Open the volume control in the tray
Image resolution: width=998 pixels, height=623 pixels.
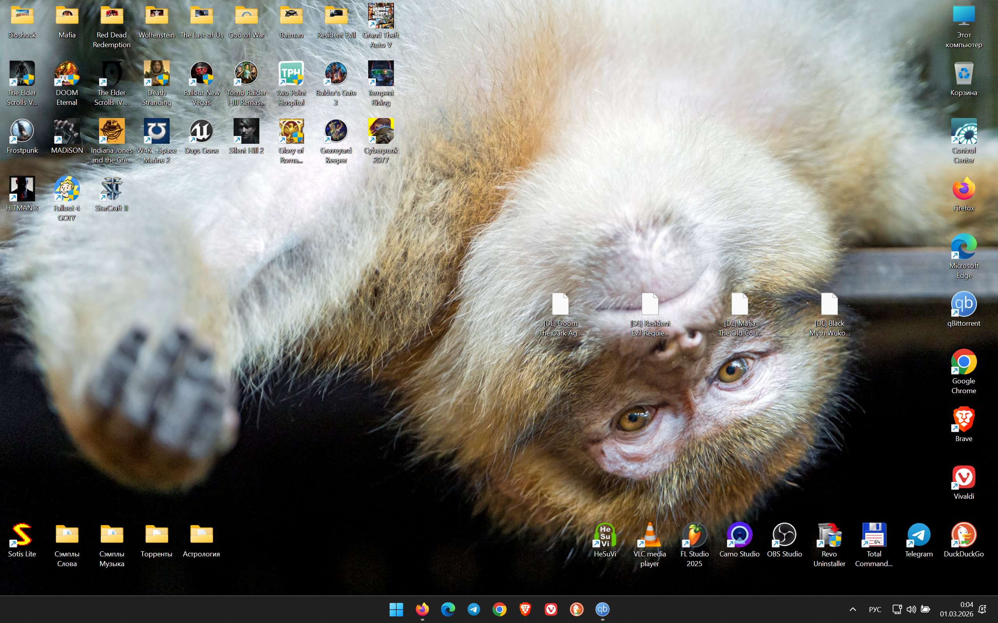[x=911, y=609]
